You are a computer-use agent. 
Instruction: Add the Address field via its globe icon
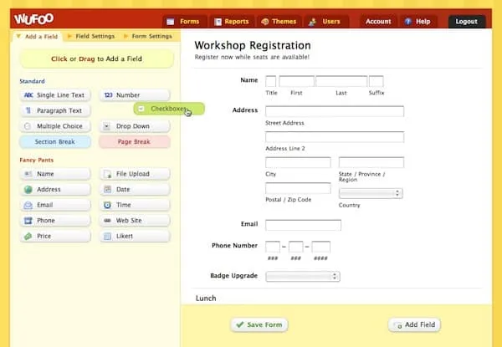click(x=28, y=190)
